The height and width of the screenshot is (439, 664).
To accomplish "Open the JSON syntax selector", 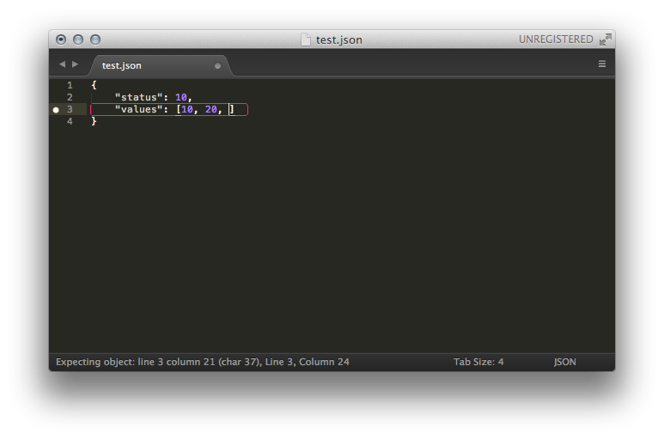I will pyautogui.click(x=565, y=362).
